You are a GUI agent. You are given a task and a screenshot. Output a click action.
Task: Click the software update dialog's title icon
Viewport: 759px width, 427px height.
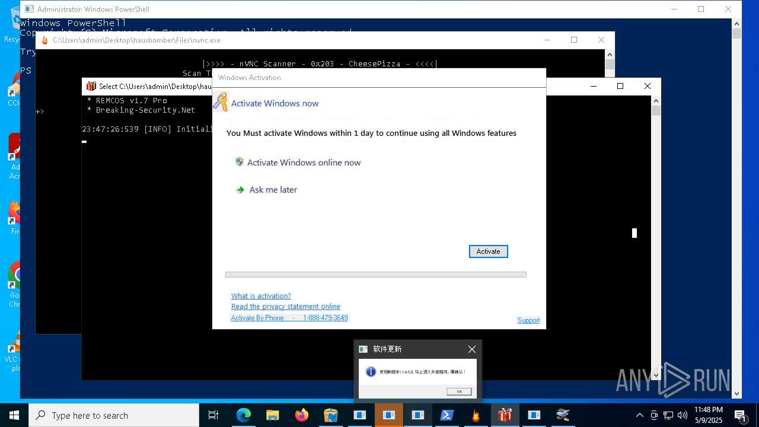pyautogui.click(x=363, y=349)
